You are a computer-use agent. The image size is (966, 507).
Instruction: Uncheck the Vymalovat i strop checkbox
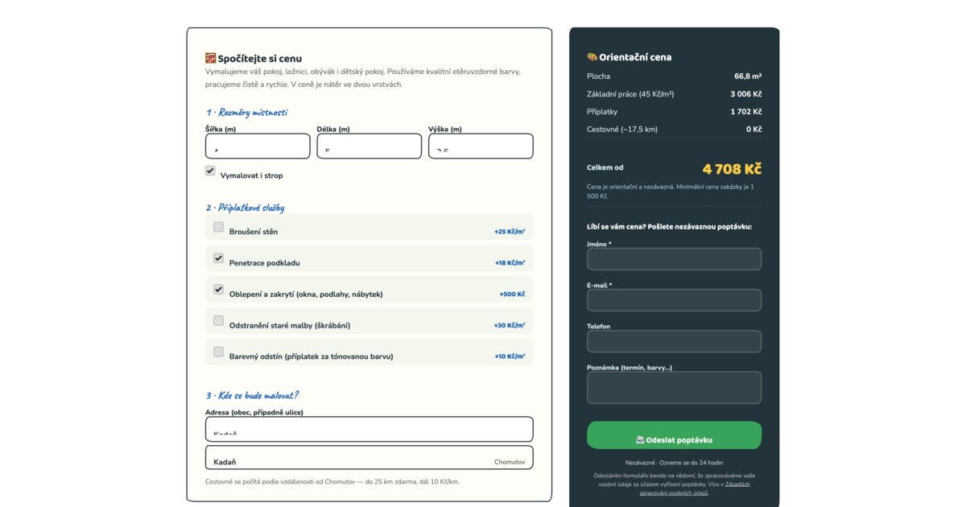point(210,171)
